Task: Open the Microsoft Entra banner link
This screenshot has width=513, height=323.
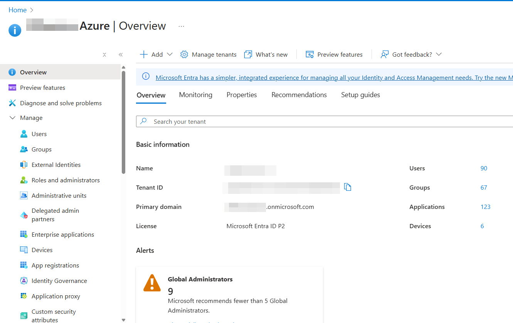Action: pyautogui.click(x=334, y=77)
